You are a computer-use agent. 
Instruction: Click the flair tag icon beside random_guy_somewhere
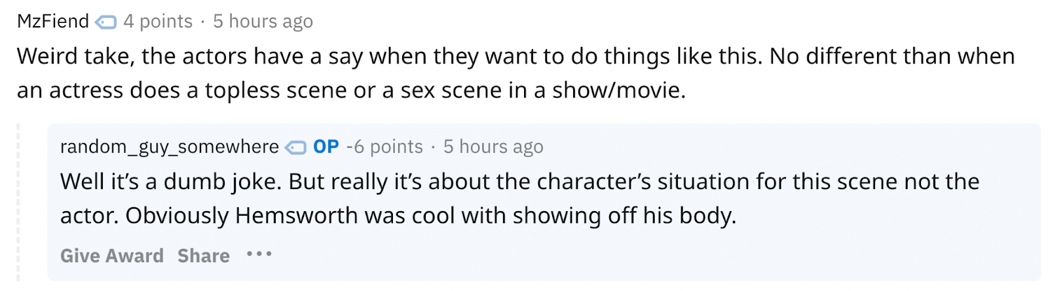coord(296,147)
